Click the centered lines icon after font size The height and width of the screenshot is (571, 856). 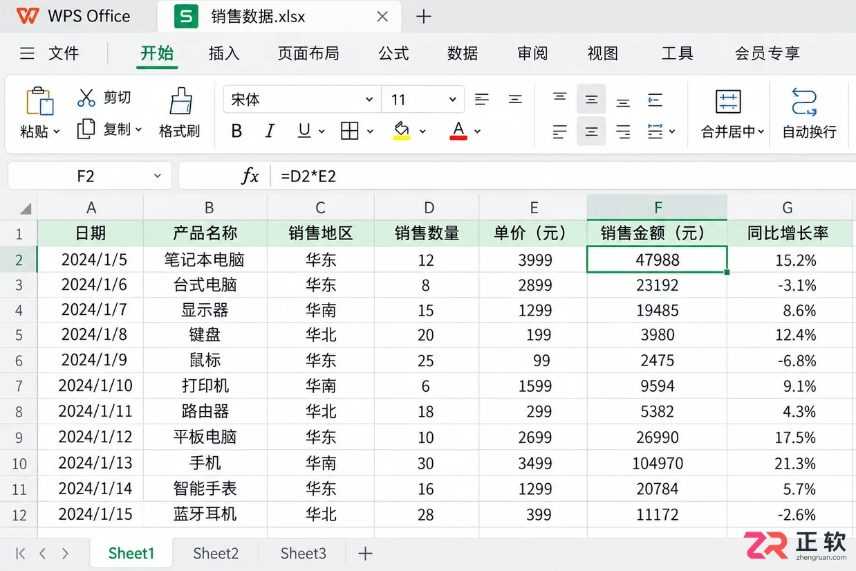[515, 100]
